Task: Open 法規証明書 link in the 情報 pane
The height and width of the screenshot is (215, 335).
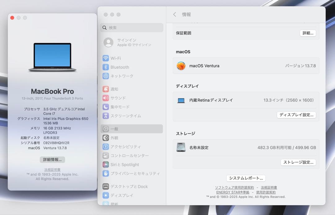Action: point(269,187)
